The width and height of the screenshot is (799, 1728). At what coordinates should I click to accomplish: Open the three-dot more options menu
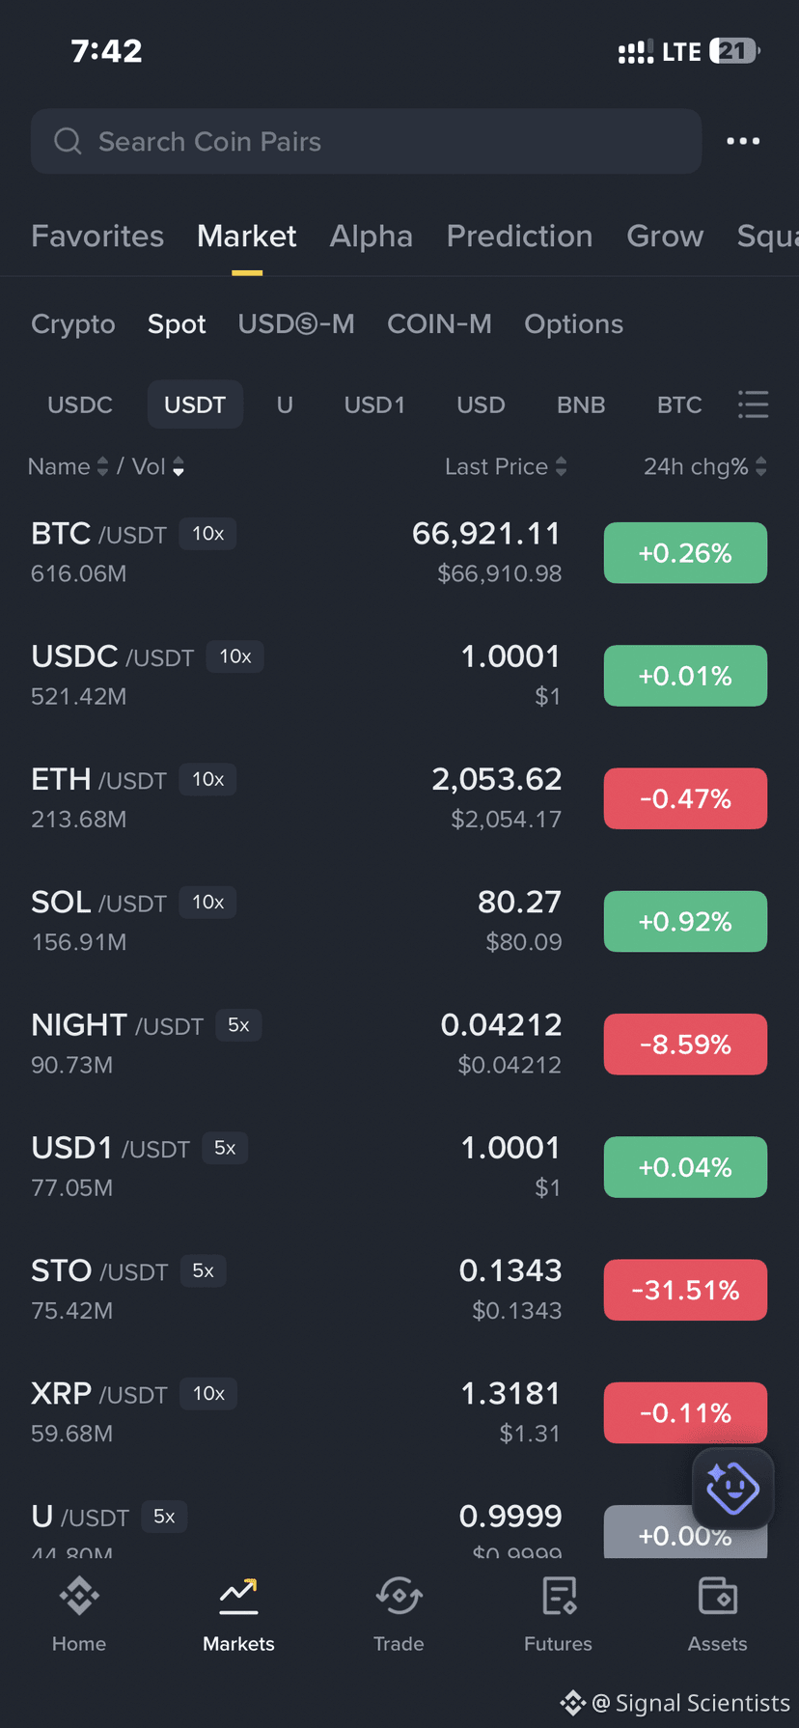(x=743, y=141)
